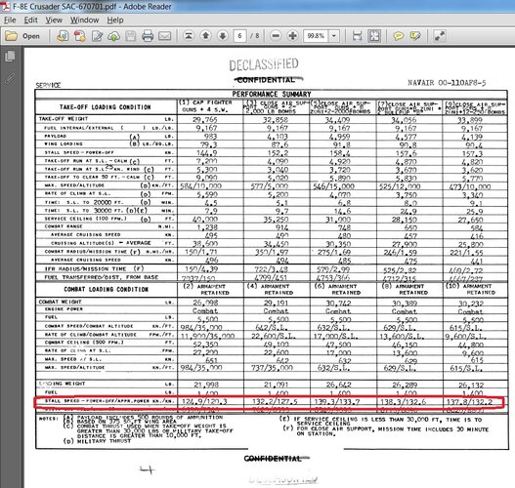Click the TAKE-OFF LOADING CONDITION header
The width and height of the screenshot is (515, 488).
[x=106, y=107]
